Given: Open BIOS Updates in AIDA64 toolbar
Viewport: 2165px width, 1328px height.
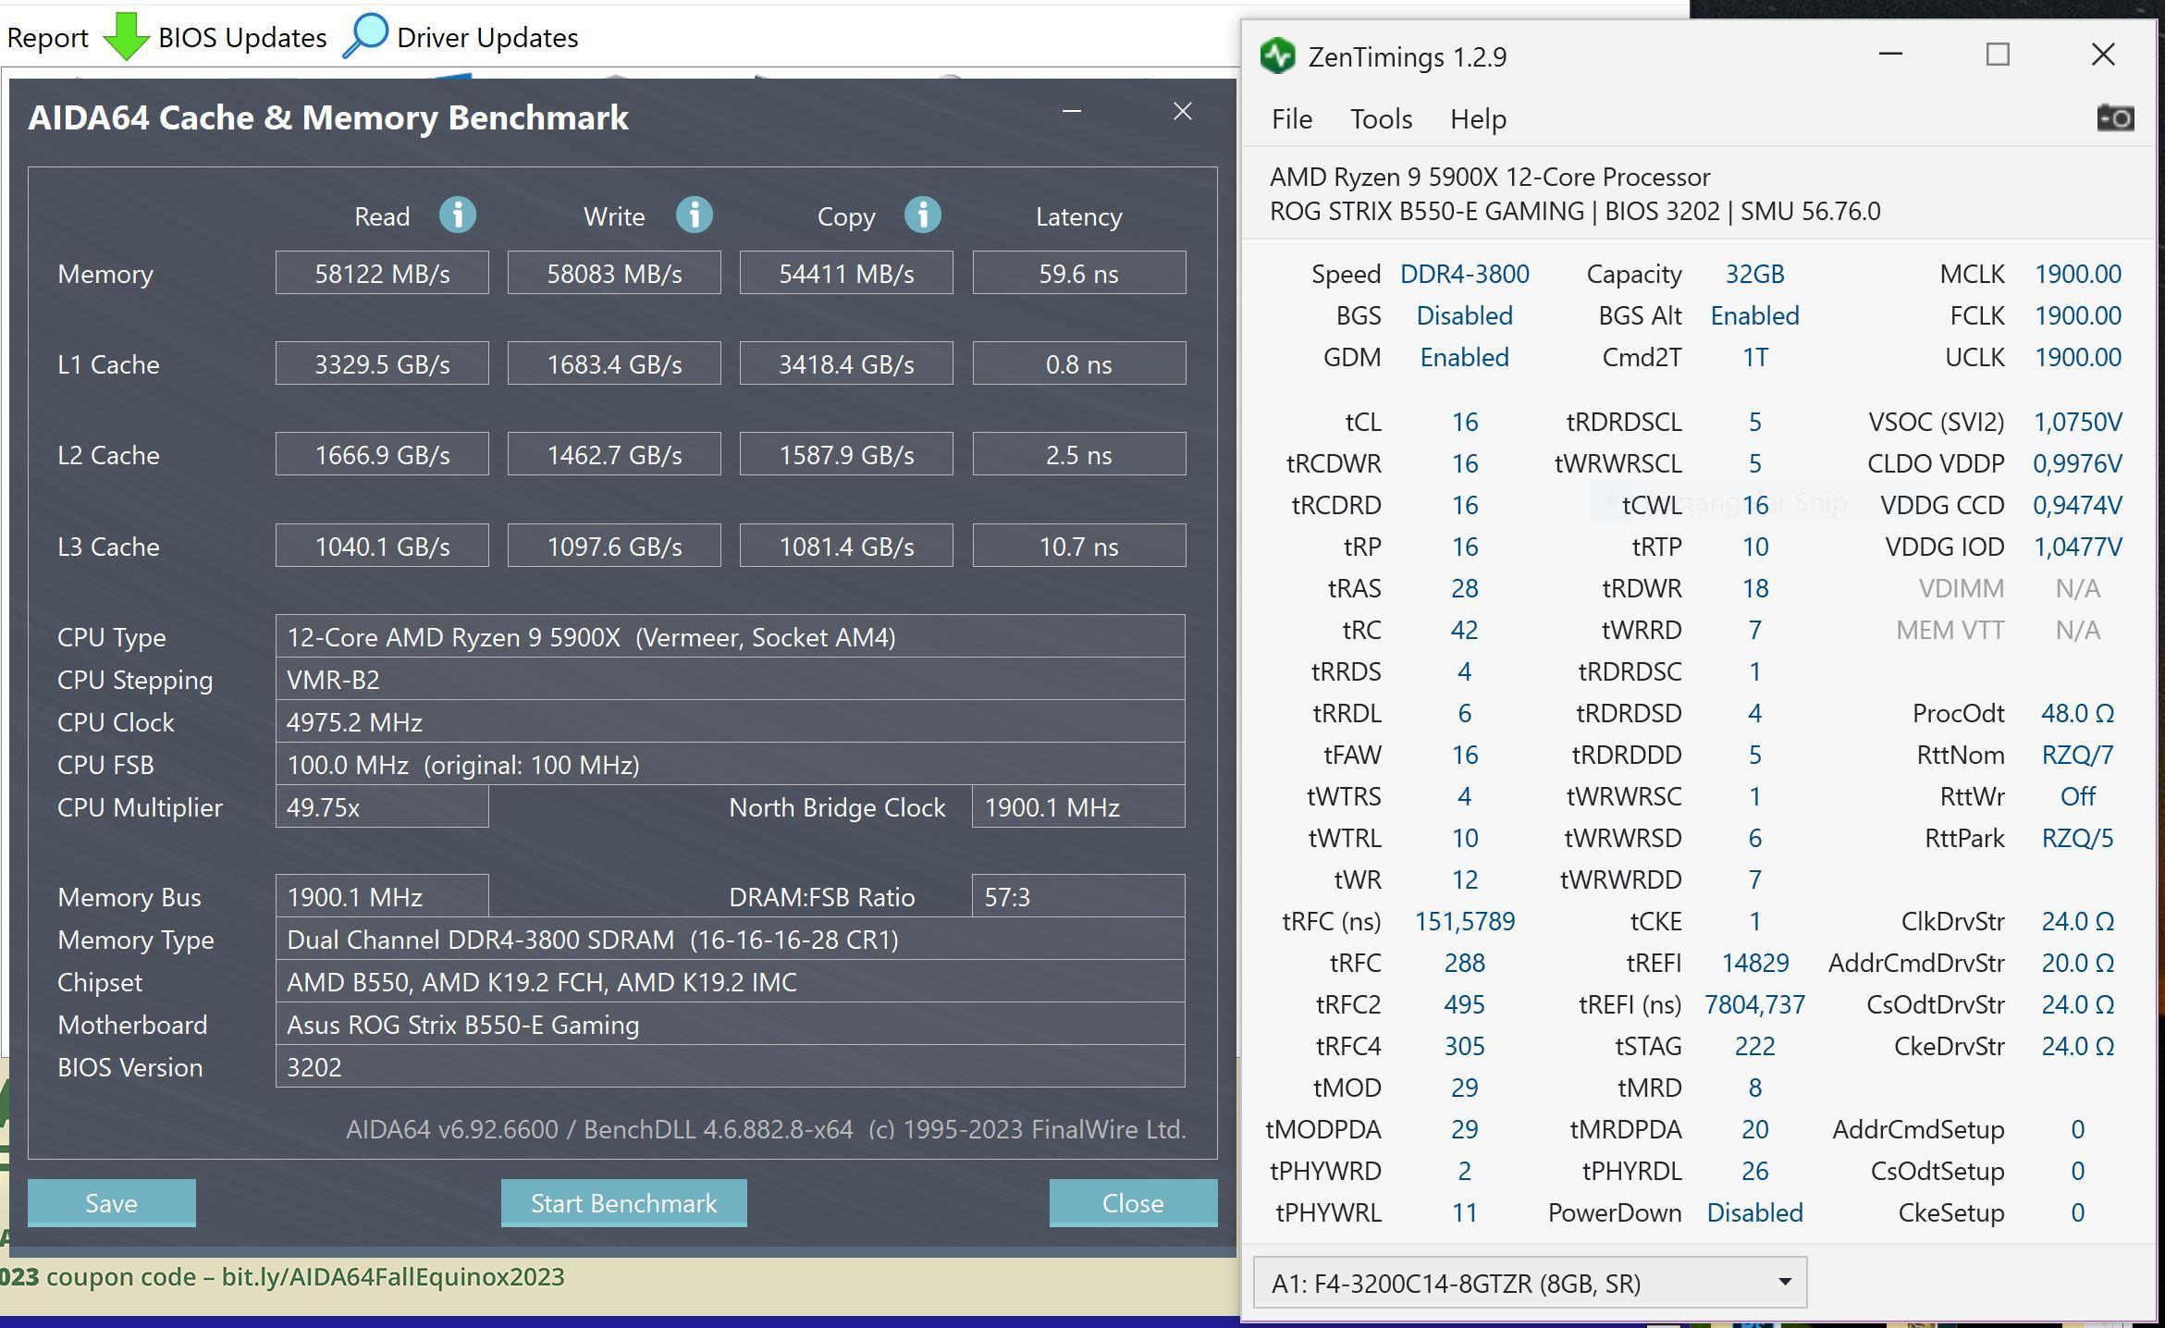Looking at the screenshot, I should click(242, 38).
